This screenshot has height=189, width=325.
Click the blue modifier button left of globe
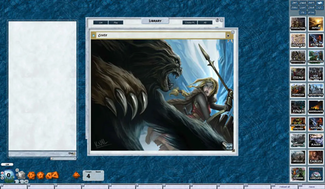(x=2, y=176)
